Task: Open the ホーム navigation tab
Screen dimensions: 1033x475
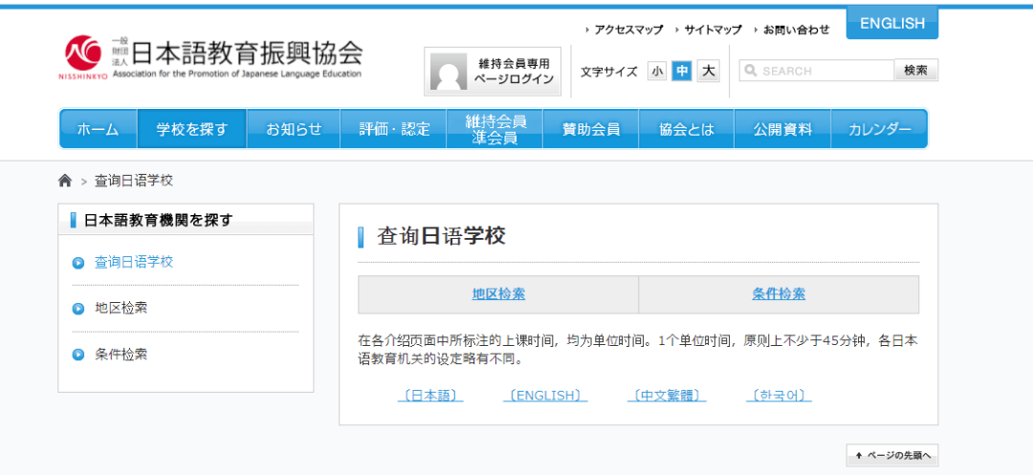Action: [x=99, y=129]
